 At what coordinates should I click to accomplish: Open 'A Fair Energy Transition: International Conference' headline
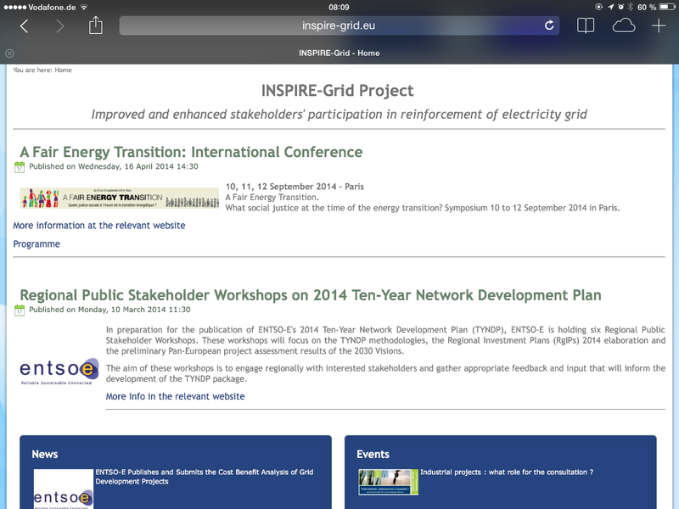point(191,152)
